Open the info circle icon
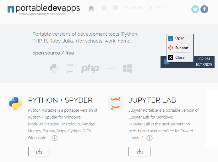The width and height of the screenshot is (218, 162). (x=116, y=8)
